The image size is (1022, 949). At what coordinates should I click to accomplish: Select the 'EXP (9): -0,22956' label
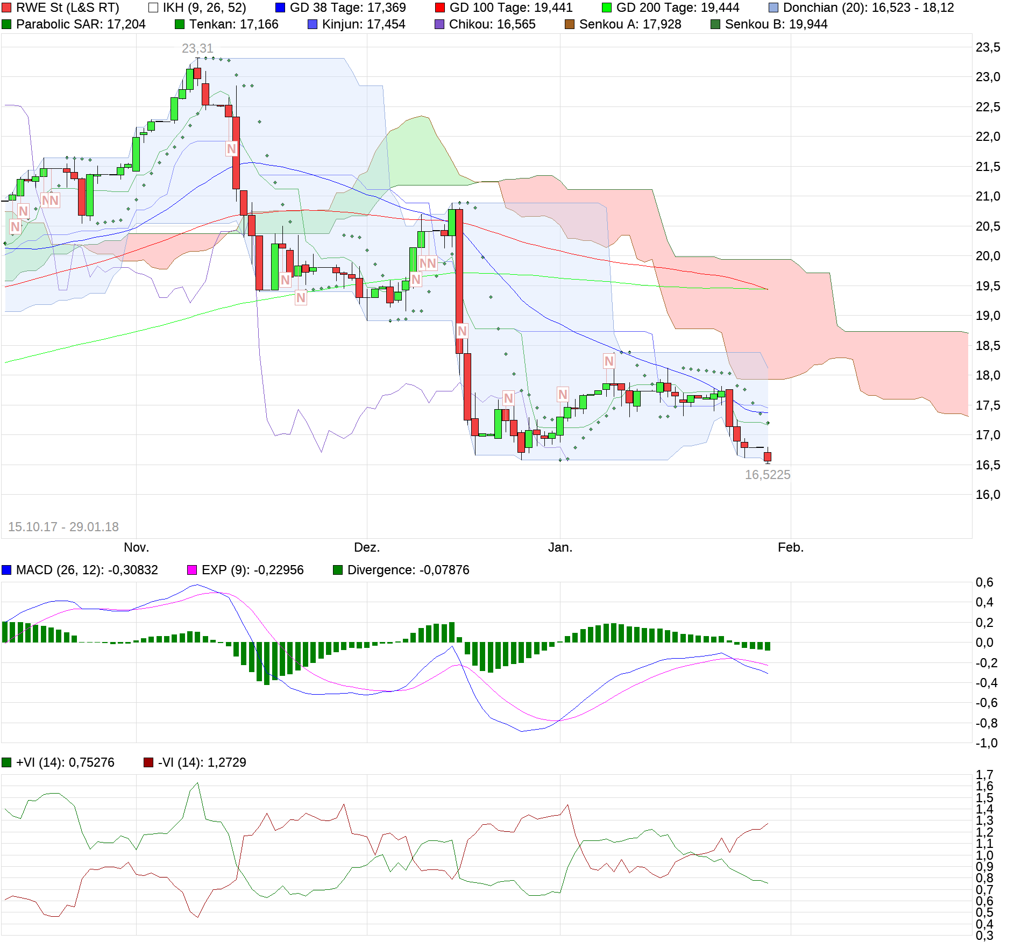[x=253, y=570]
